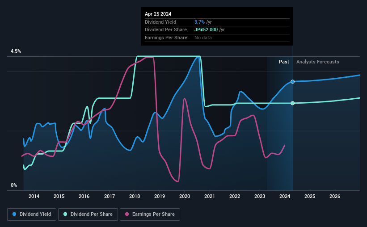Toggle the Dividend Per Share legend button
Image resolution: width=367 pixels, height=227 pixels.
pos(88,214)
